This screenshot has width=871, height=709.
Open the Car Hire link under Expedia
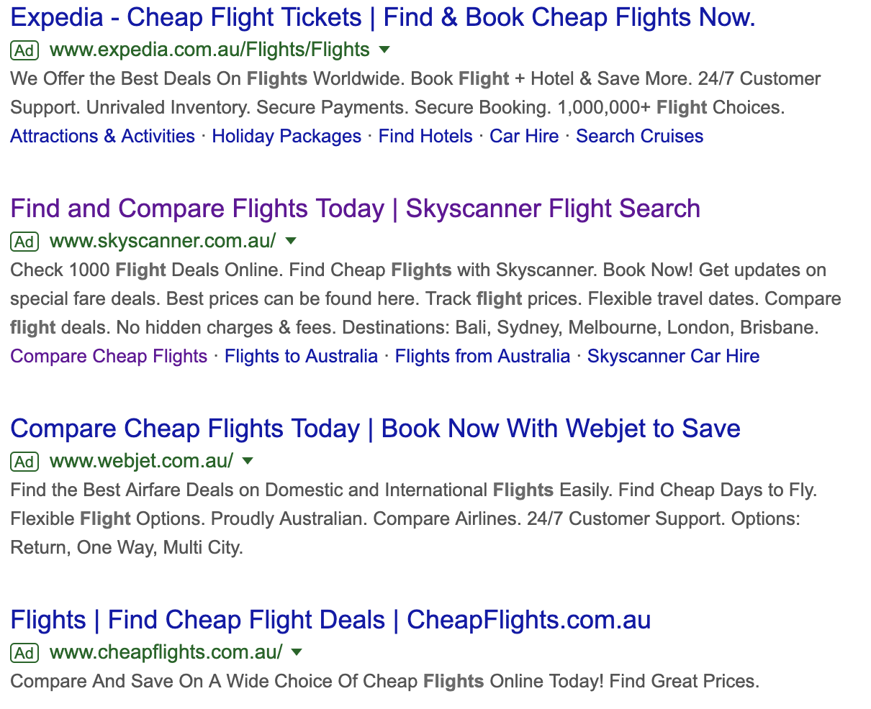tap(524, 137)
